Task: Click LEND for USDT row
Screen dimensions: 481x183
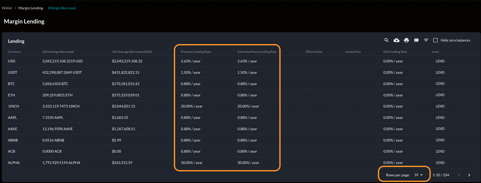Action: [x=440, y=72]
